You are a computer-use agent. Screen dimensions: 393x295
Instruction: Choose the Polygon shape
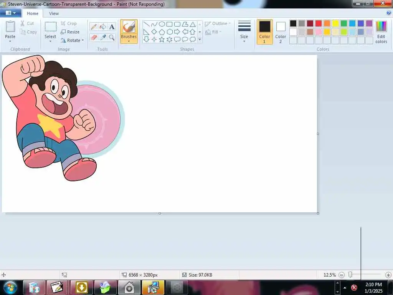point(185,24)
